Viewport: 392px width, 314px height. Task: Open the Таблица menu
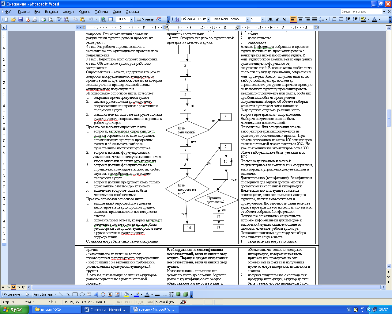[x=101, y=12]
